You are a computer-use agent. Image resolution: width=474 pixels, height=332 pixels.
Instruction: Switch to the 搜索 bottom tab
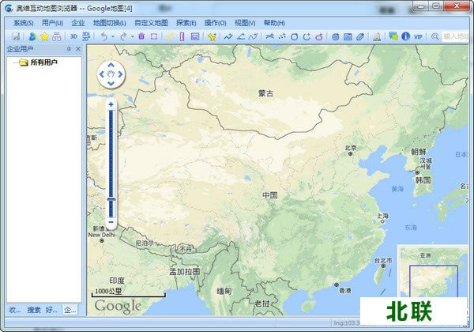tap(34, 309)
